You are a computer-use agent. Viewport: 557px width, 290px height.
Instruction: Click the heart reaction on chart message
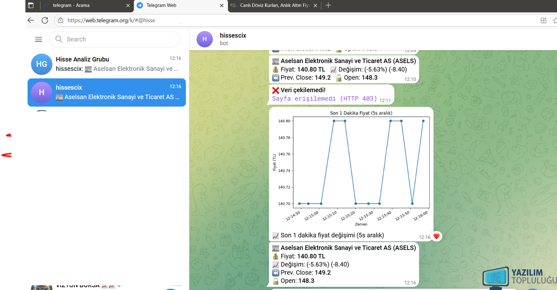tap(436, 236)
